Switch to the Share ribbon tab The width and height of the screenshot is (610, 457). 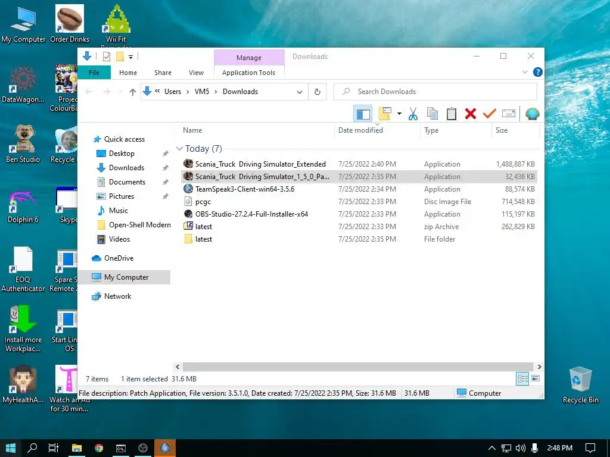coord(163,73)
